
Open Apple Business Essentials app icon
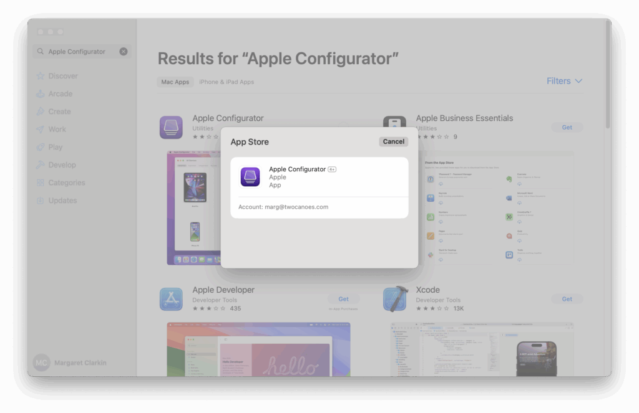394,121
